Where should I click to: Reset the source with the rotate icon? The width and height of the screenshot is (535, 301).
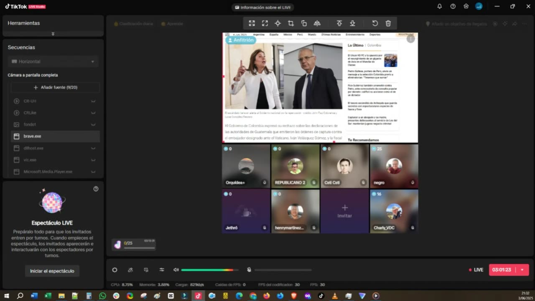coord(375,23)
